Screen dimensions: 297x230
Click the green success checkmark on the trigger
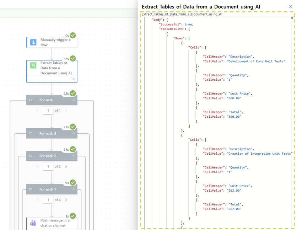click(72, 36)
